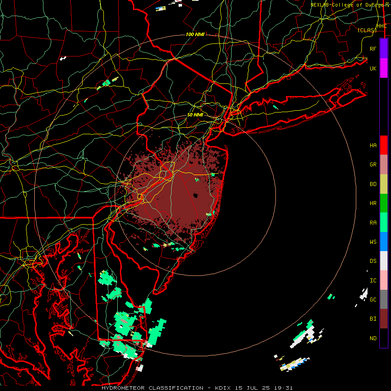Click the "HR" legend label

pos(373,203)
